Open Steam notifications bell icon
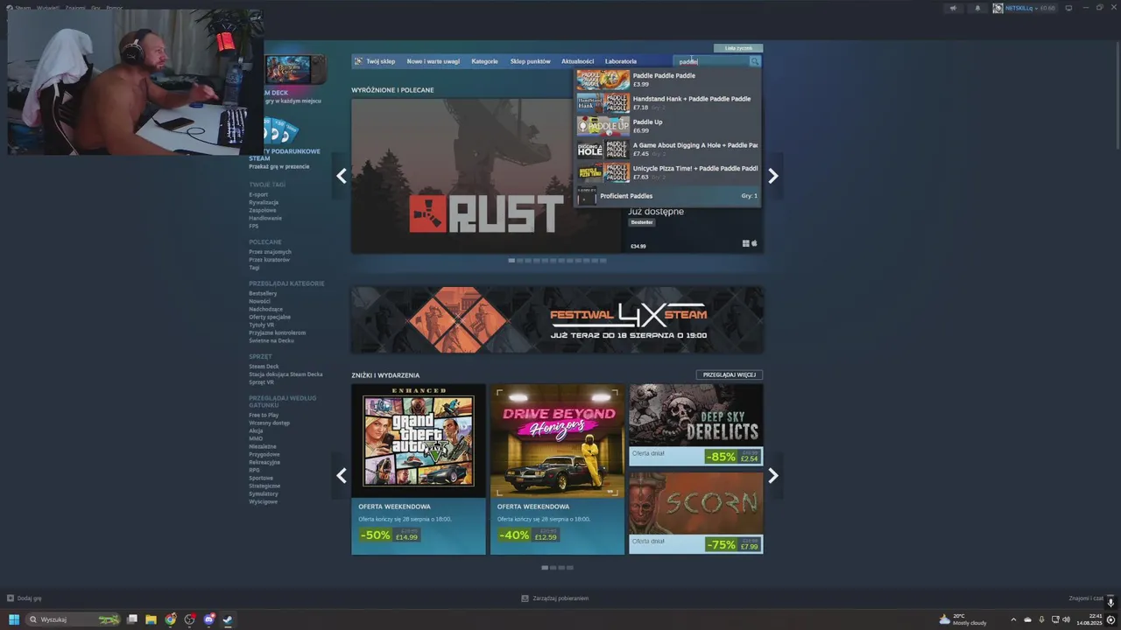Screen dimensions: 1121x630 coord(977,8)
